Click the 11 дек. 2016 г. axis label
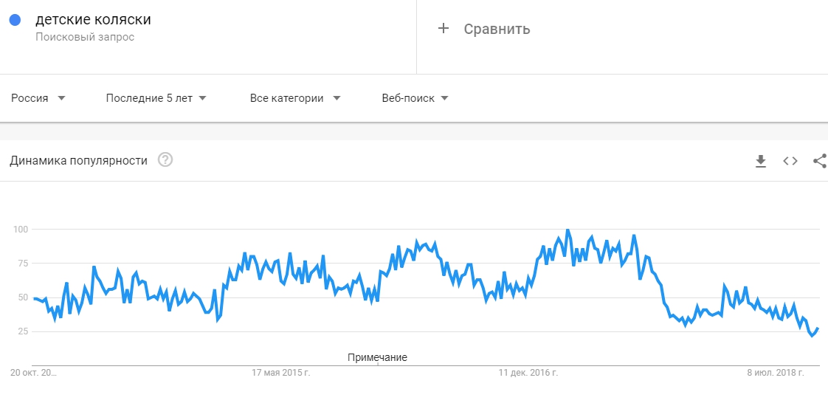Screen dimensions: 828x420 528,373
